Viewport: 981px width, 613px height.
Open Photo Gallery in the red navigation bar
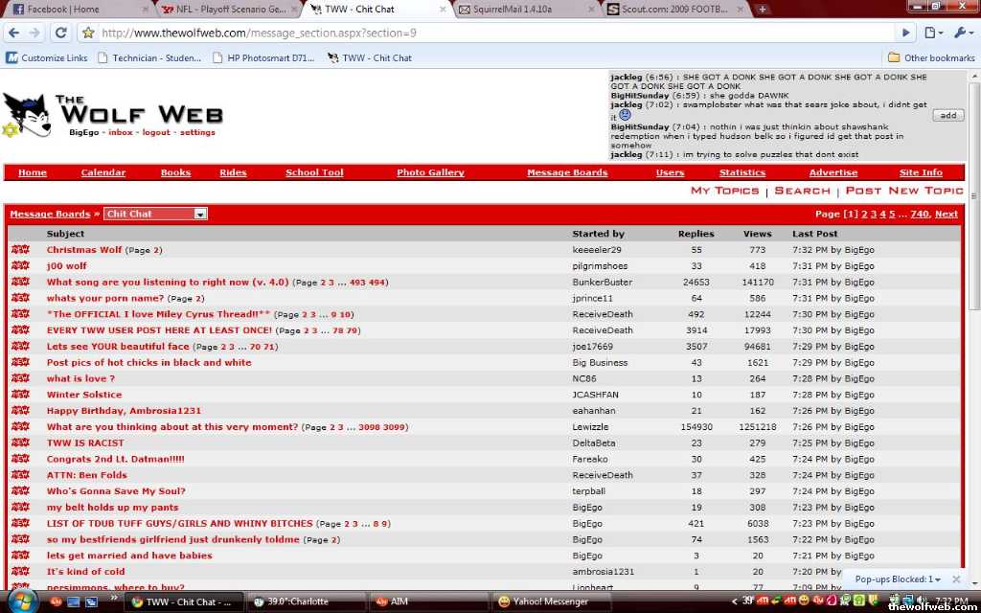coord(430,172)
